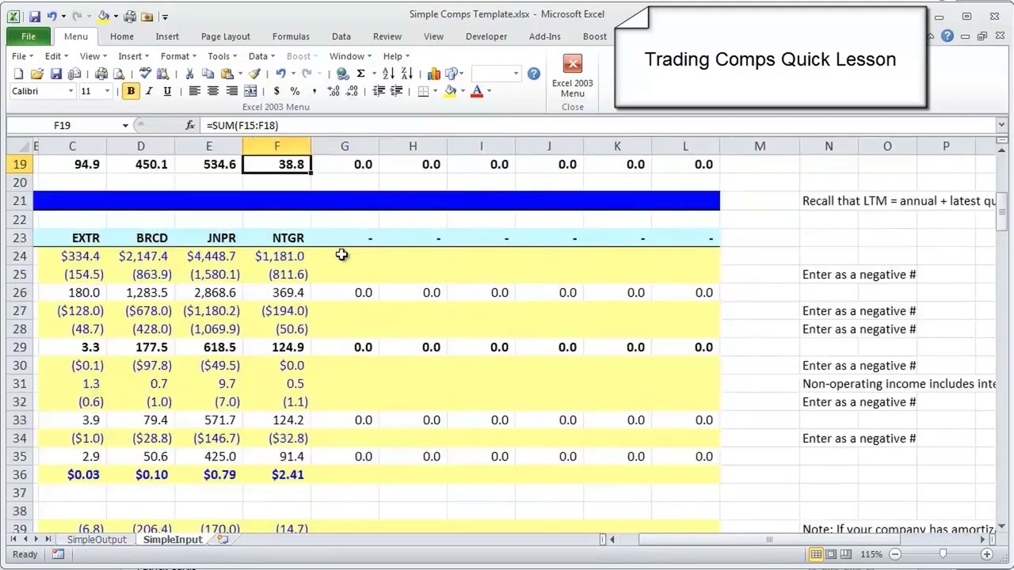
Task: Toggle Underline formatting
Action: click(167, 91)
